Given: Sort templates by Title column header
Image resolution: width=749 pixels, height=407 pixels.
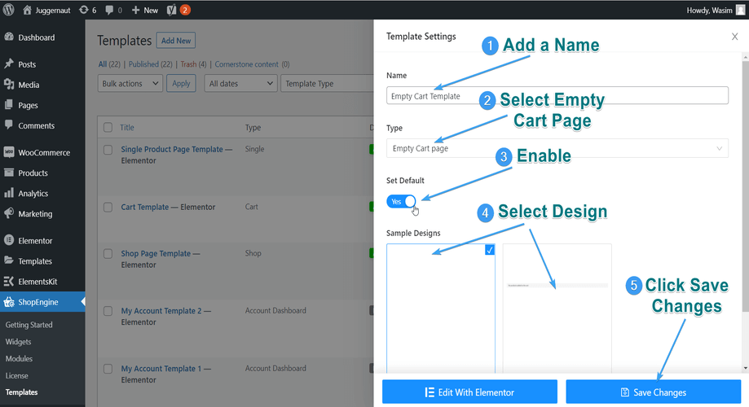Looking at the screenshot, I should click(x=127, y=128).
